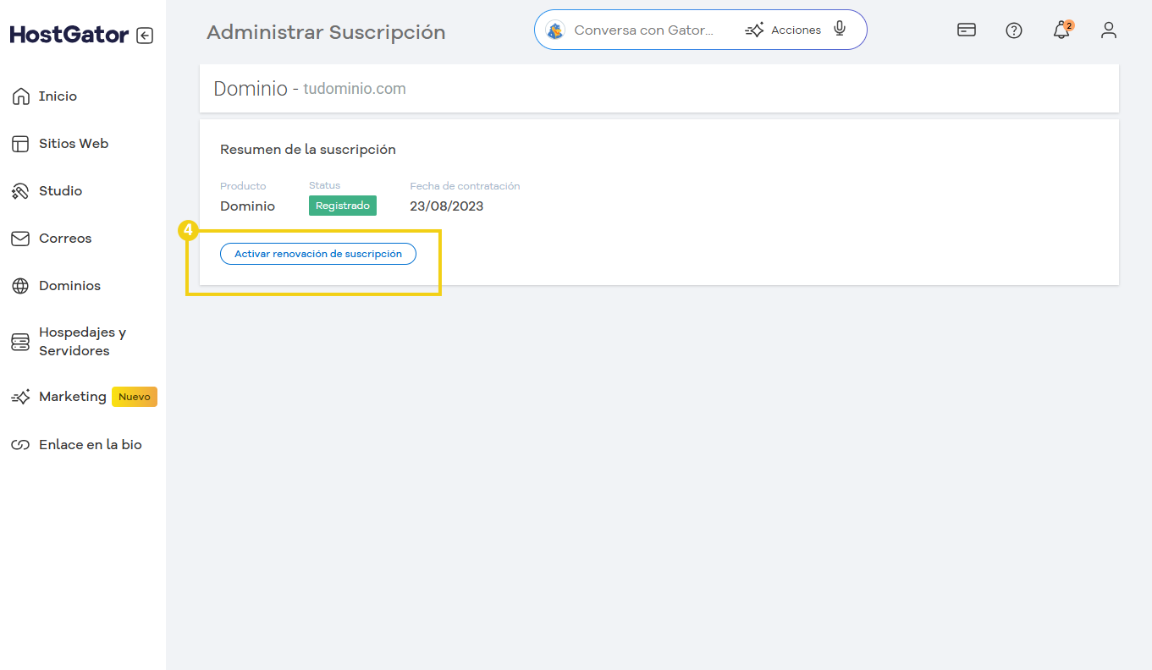
Task: Type in Conversa con Gator field
Action: click(x=643, y=30)
